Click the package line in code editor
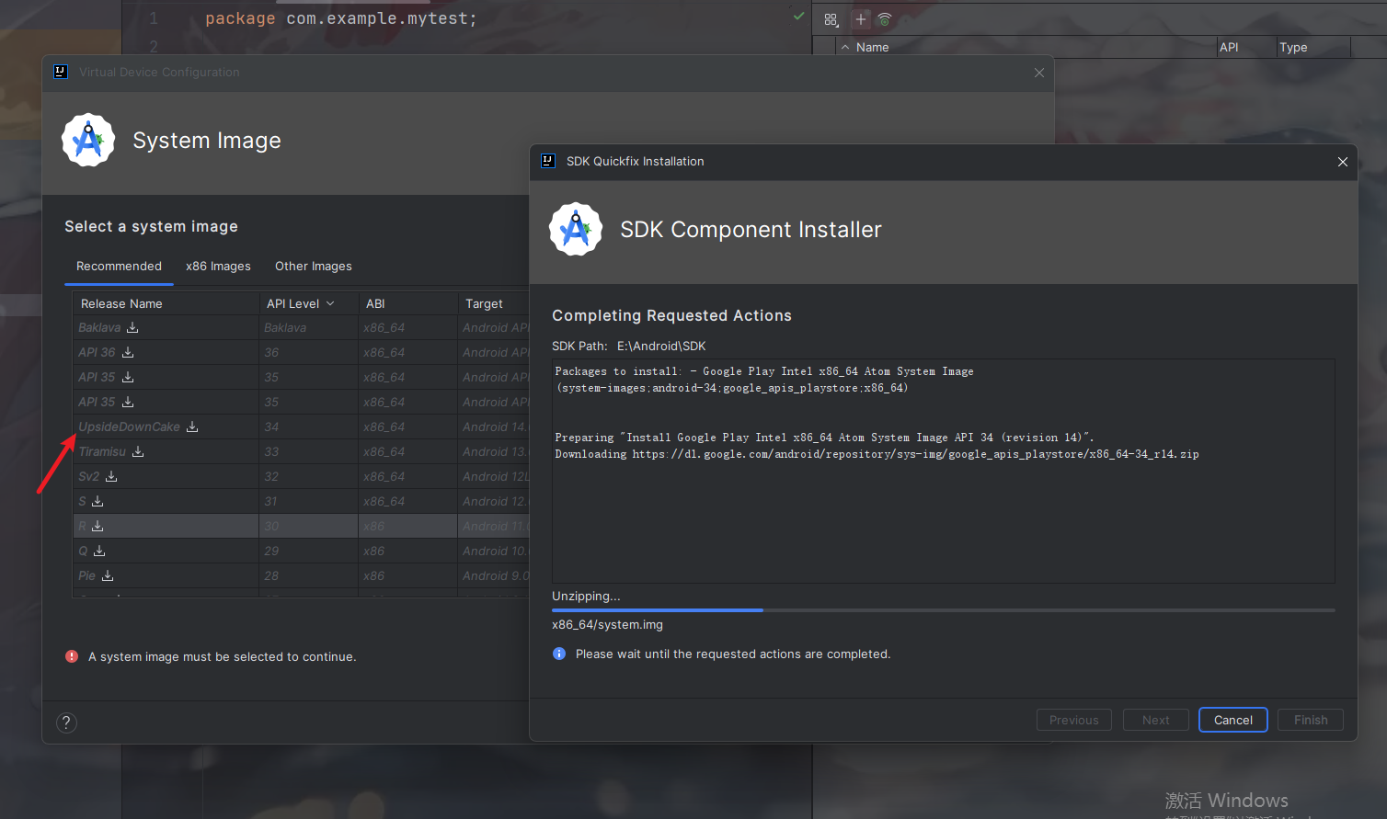Viewport: 1387px width, 819px height. coord(341,18)
